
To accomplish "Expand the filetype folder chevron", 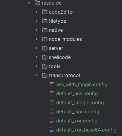I will point(37,21).
